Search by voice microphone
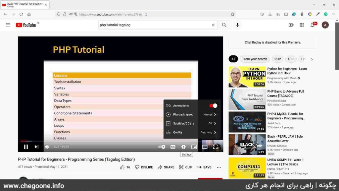This screenshot has height=191, width=339. 237,25
